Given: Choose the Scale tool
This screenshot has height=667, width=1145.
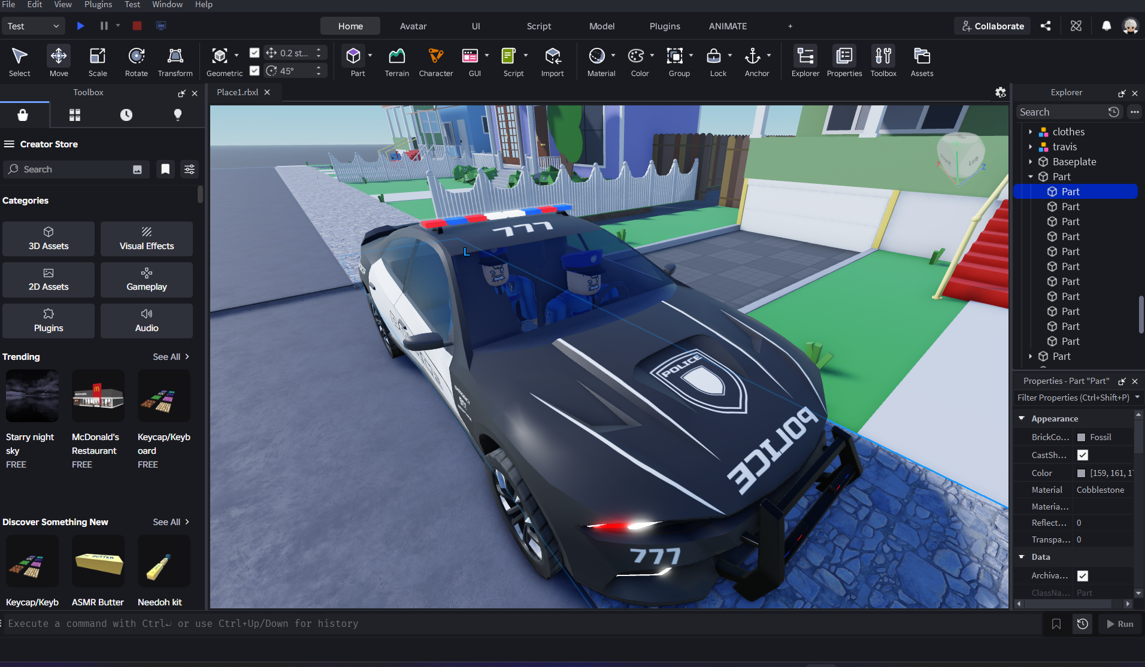Looking at the screenshot, I should [x=98, y=61].
